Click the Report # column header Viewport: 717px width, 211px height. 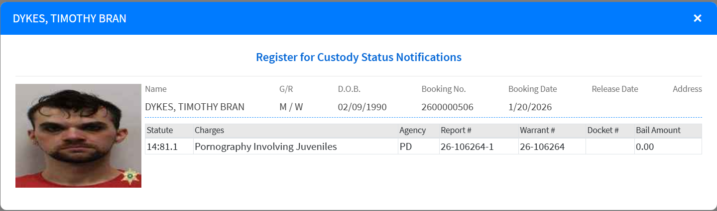click(456, 131)
